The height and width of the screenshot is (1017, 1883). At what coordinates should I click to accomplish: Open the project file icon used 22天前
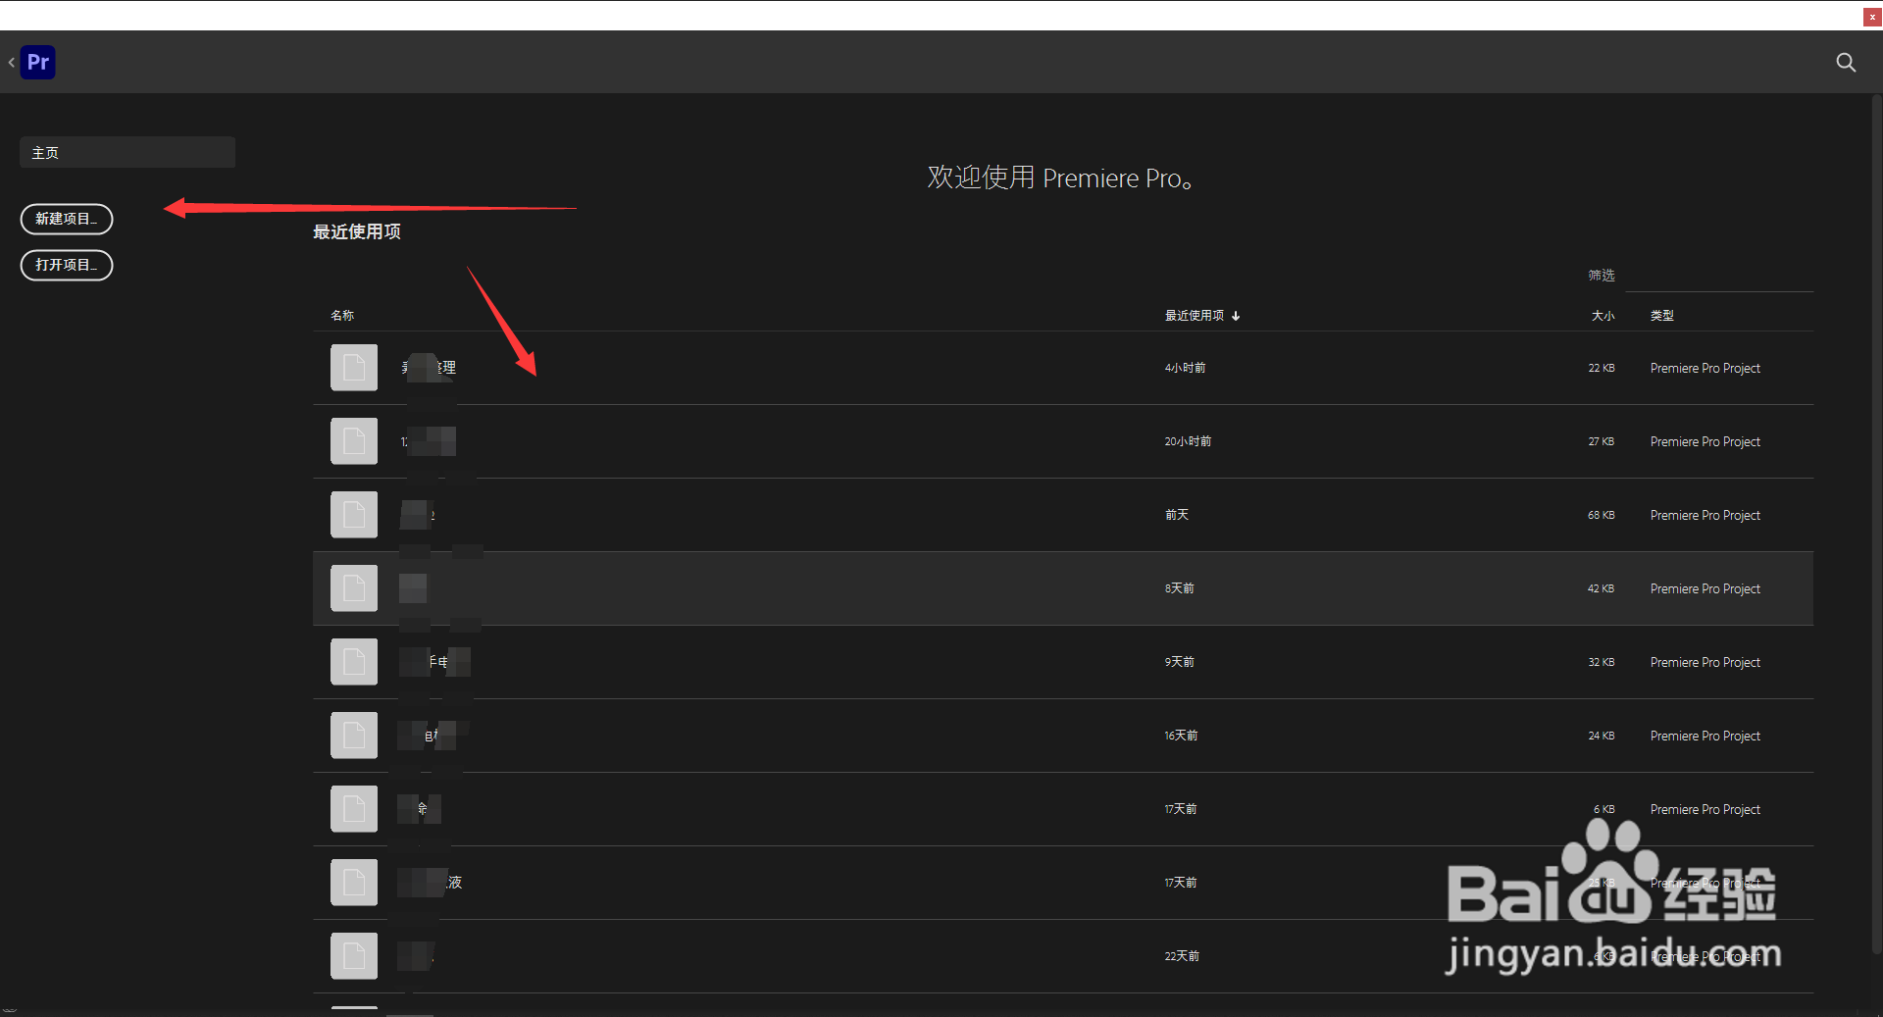click(354, 956)
